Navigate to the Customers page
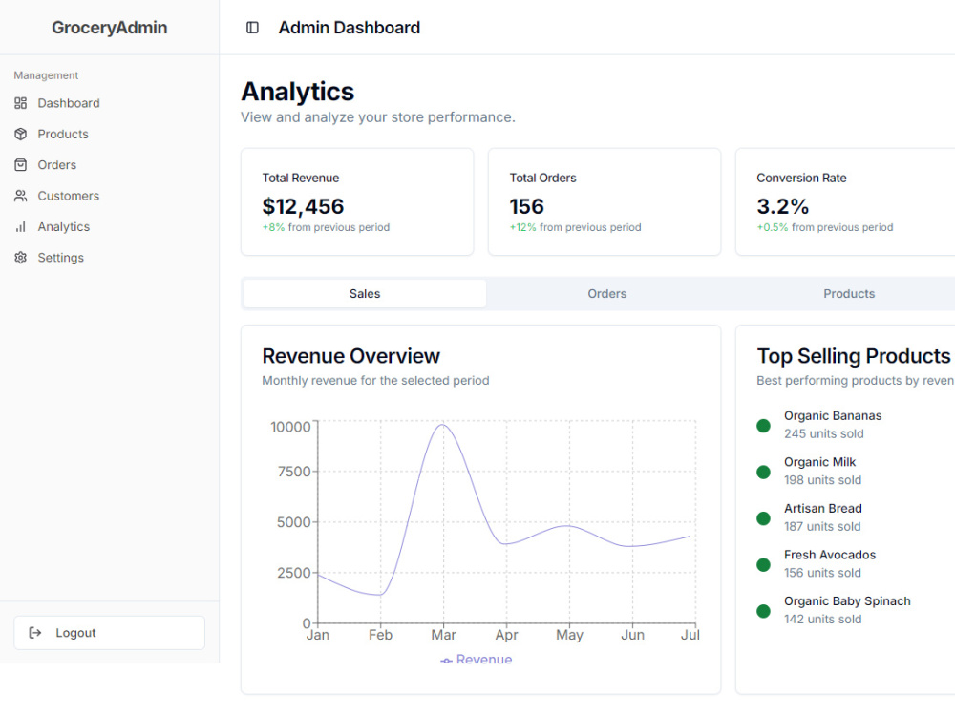The image size is (955, 716). coord(110,196)
